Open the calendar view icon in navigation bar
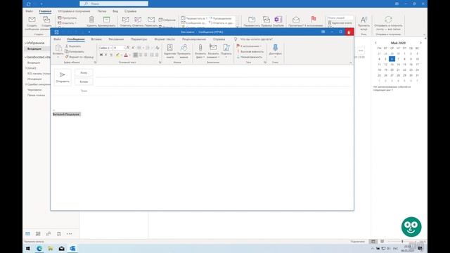Screen dimensions: 450x253 (38, 234)
